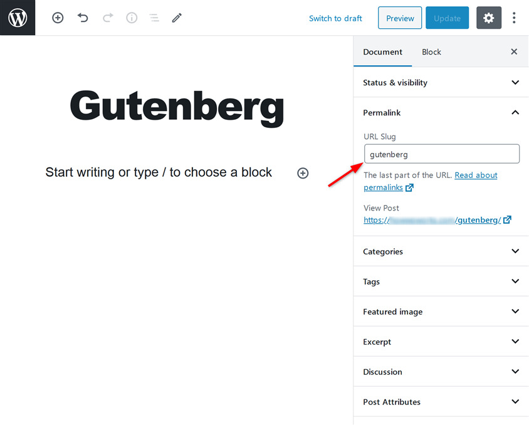
Task: Click the pencil Tools icon
Action: click(x=177, y=18)
